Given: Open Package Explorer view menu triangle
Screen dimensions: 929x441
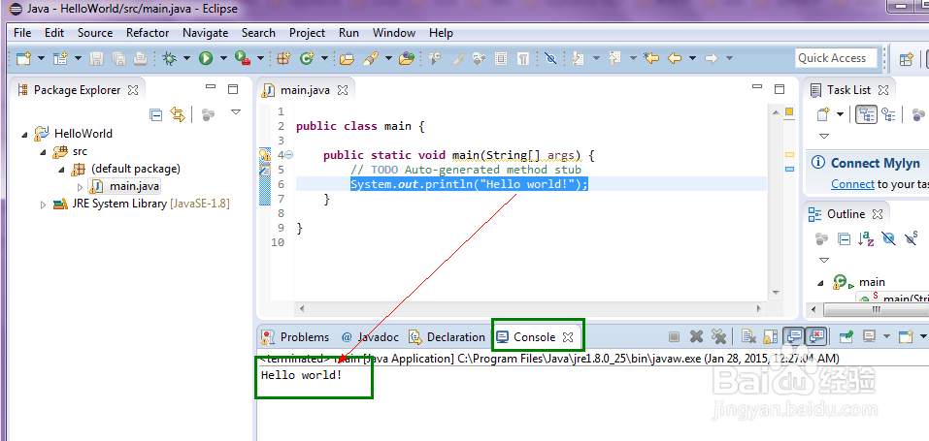Looking at the screenshot, I should click(236, 111).
